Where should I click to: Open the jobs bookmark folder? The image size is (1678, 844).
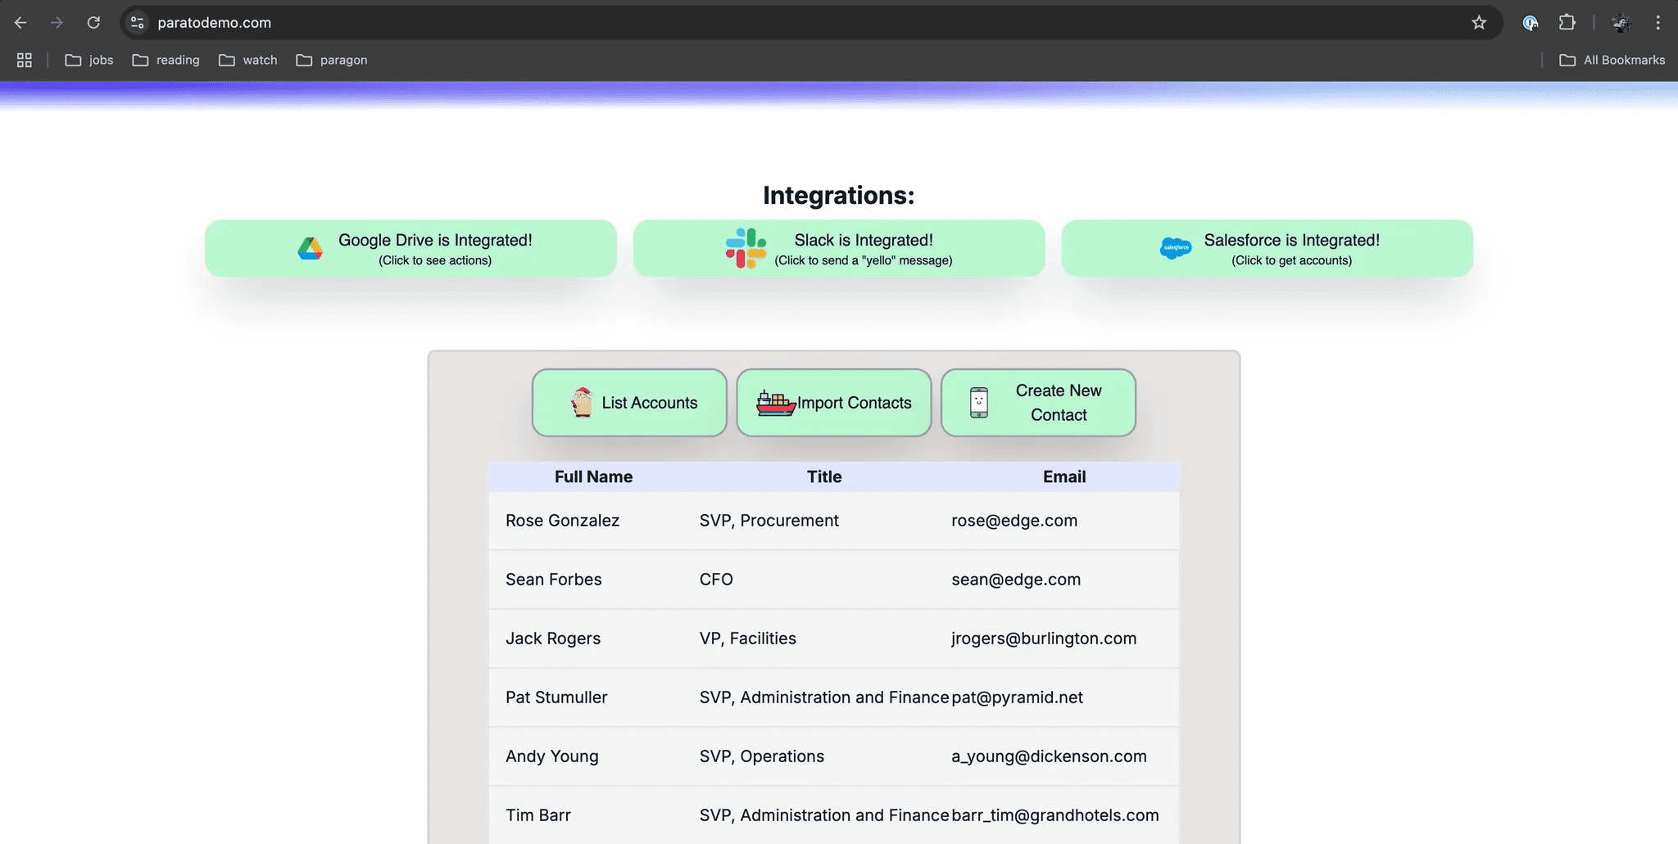tap(89, 60)
